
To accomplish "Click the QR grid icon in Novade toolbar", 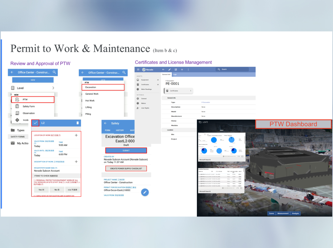I will [176, 69].
